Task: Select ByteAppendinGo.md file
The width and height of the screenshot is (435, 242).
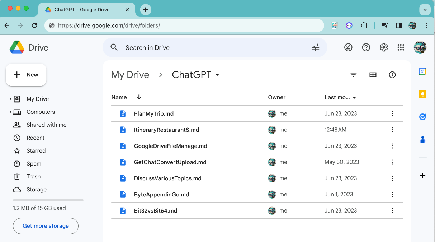Action: [257, 194]
